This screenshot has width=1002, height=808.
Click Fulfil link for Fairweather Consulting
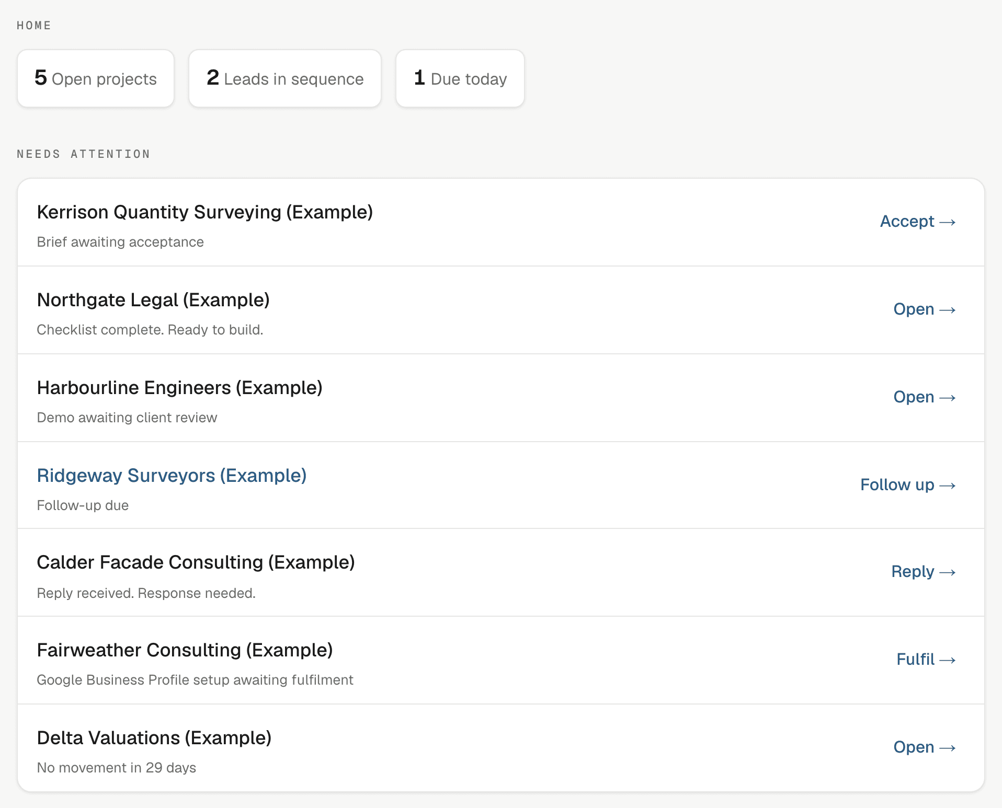(x=926, y=660)
